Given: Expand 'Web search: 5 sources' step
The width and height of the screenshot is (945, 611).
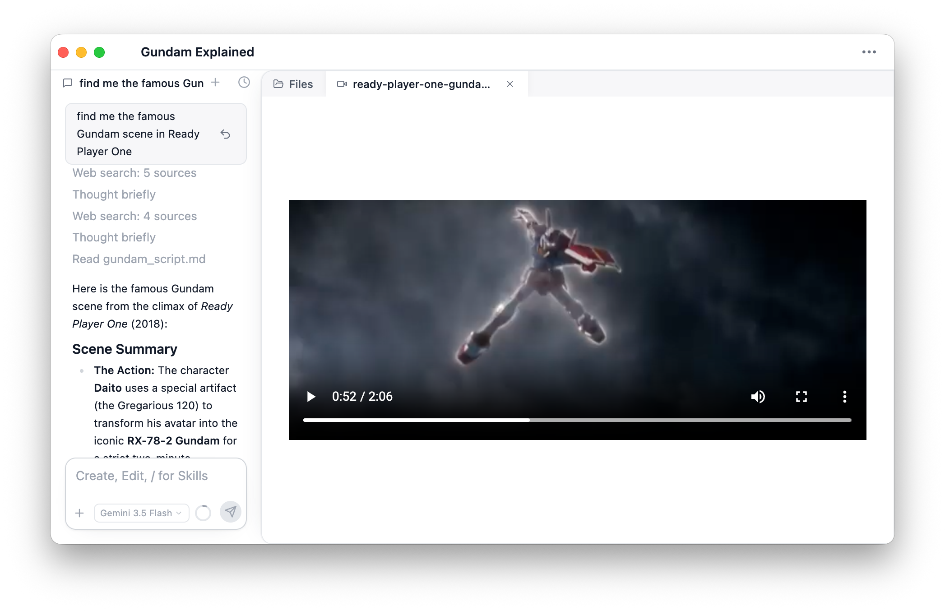Looking at the screenshot, I should [x=134, y=173].
